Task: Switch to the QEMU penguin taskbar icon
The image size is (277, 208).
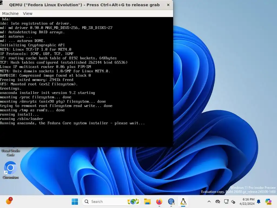Action: pyautogui.click(x=183, y=201)
